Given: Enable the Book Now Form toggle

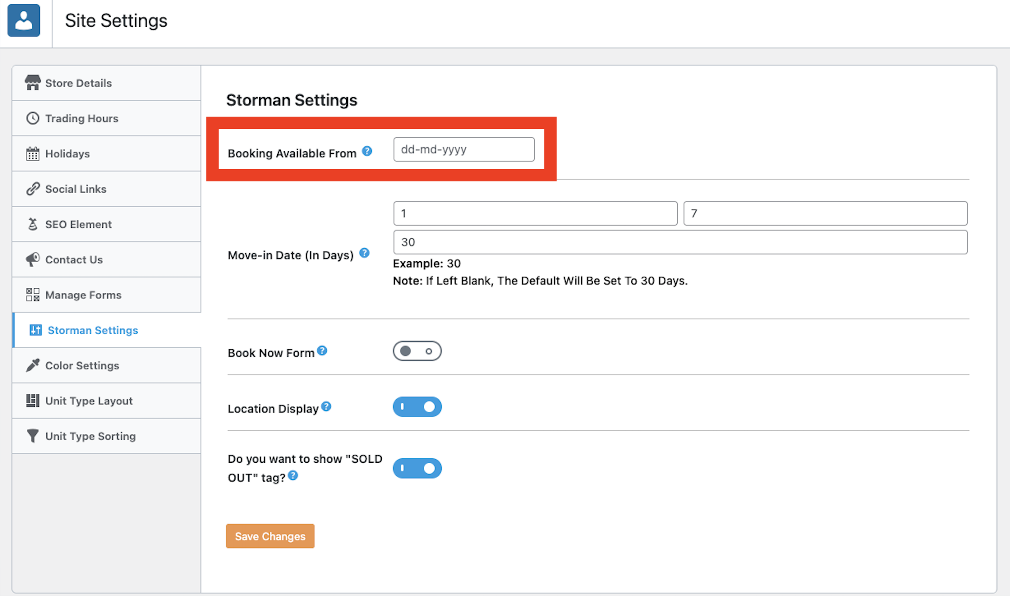Looking at the screenshot, I should pos(417,351).
